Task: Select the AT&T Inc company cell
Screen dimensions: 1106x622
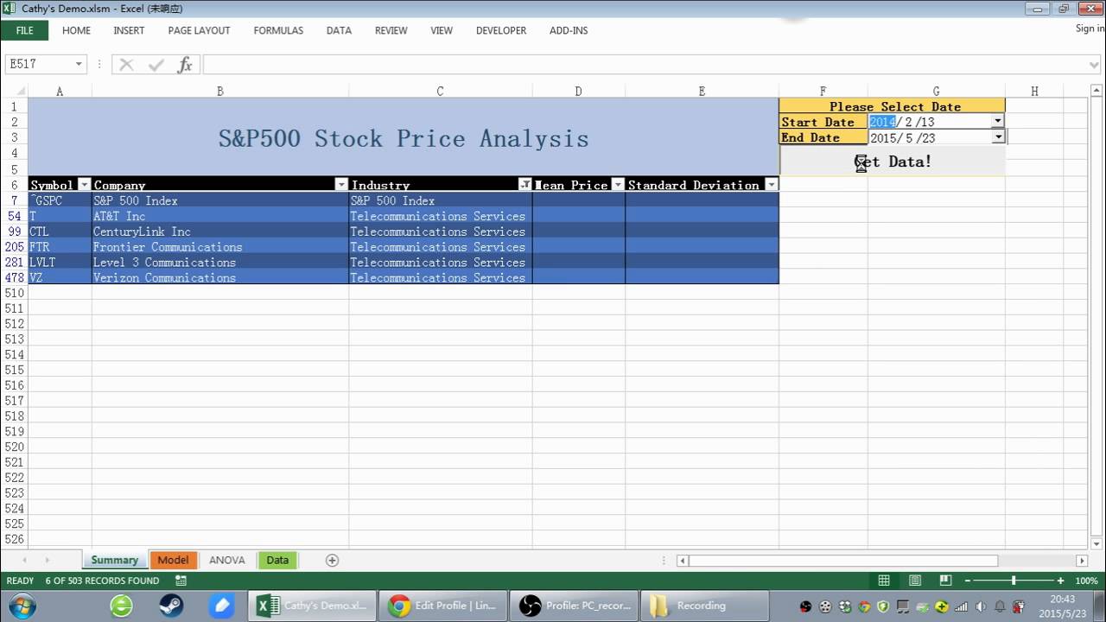Action: pyautogui.click(x=220, y=216)
